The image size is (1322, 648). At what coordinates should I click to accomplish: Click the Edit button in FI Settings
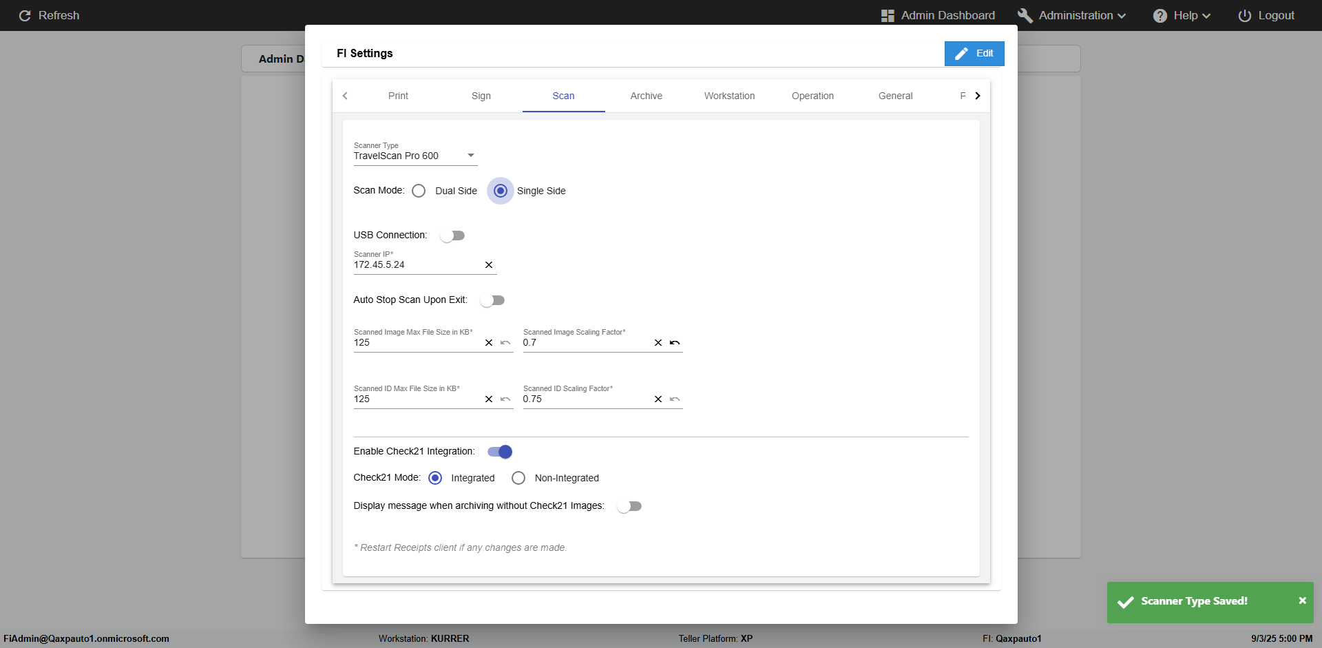pos(974,54)
